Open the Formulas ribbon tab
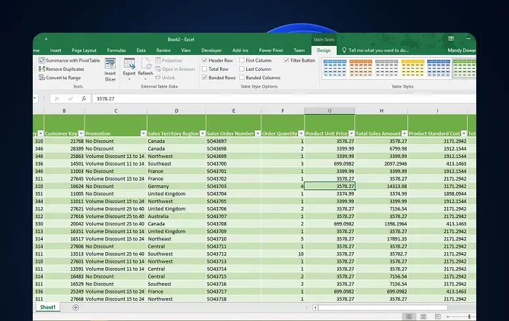 [x=117, y=50]
